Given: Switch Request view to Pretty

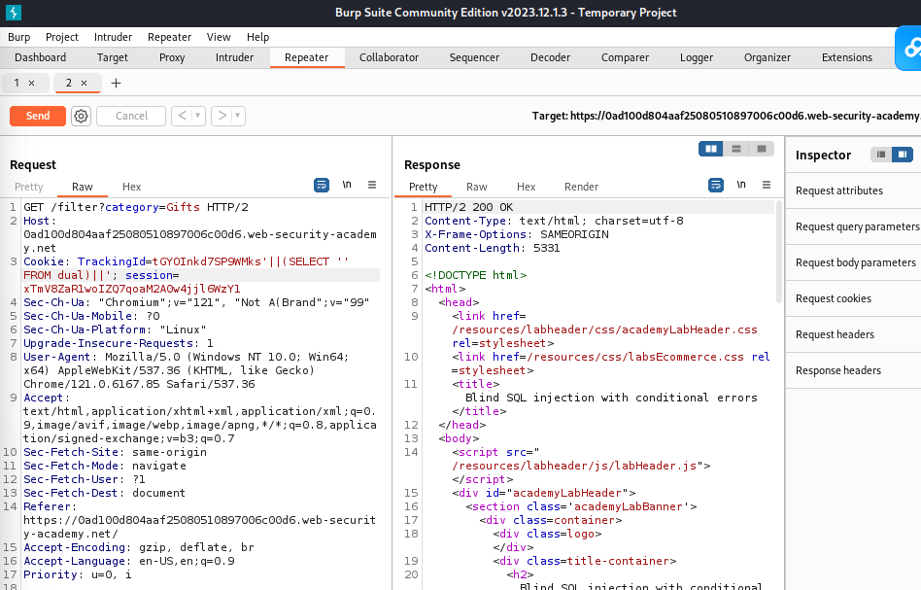Looking at the screenshot, I should click(29, 187).
